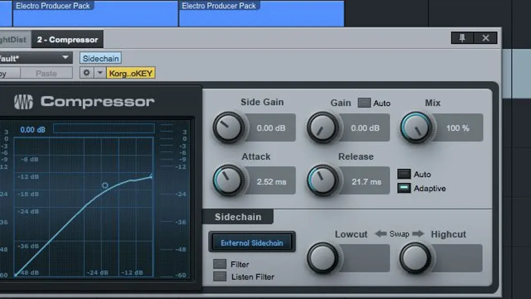Open the sidechain gear settings icon
531x299 pixels.
[87, 73]
